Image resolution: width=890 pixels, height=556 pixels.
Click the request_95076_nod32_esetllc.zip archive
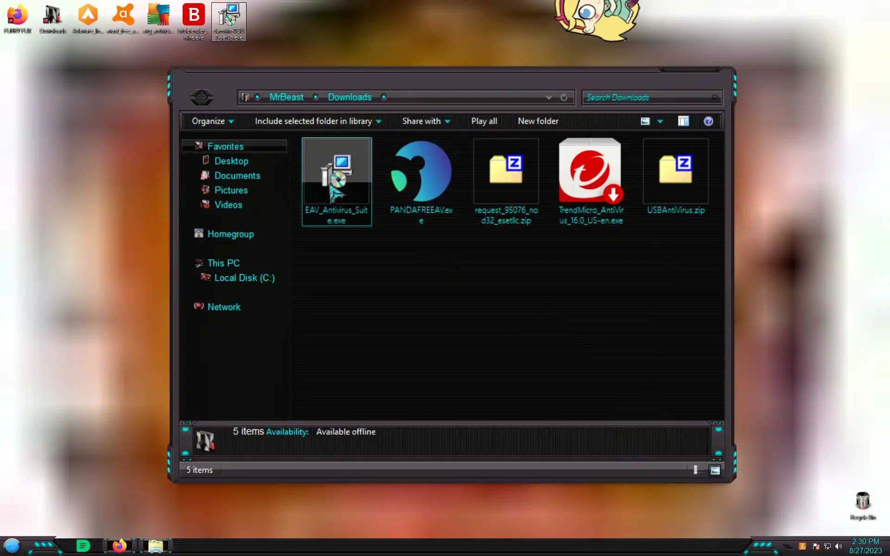coord(506,172)
